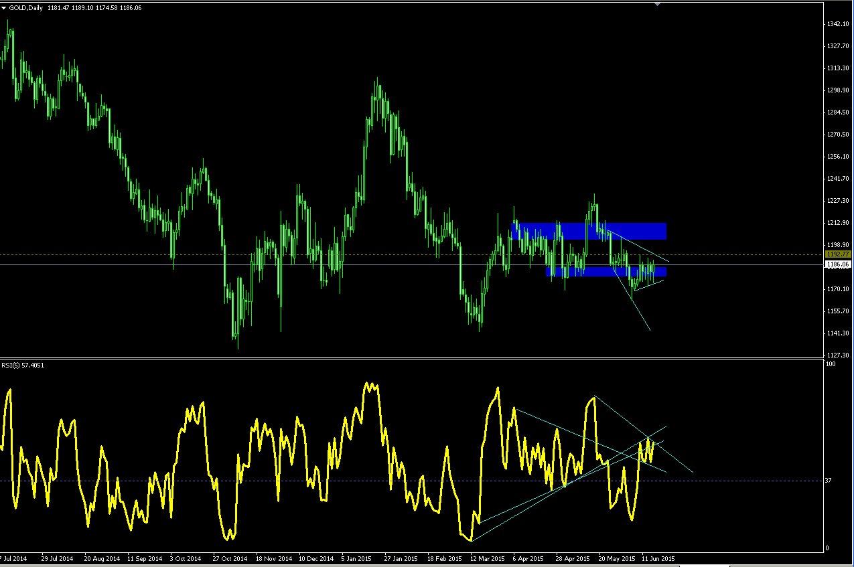Screen dimensions: 854x567
Task: Click the 3 Oct 2014 date label
Action: 186,558
